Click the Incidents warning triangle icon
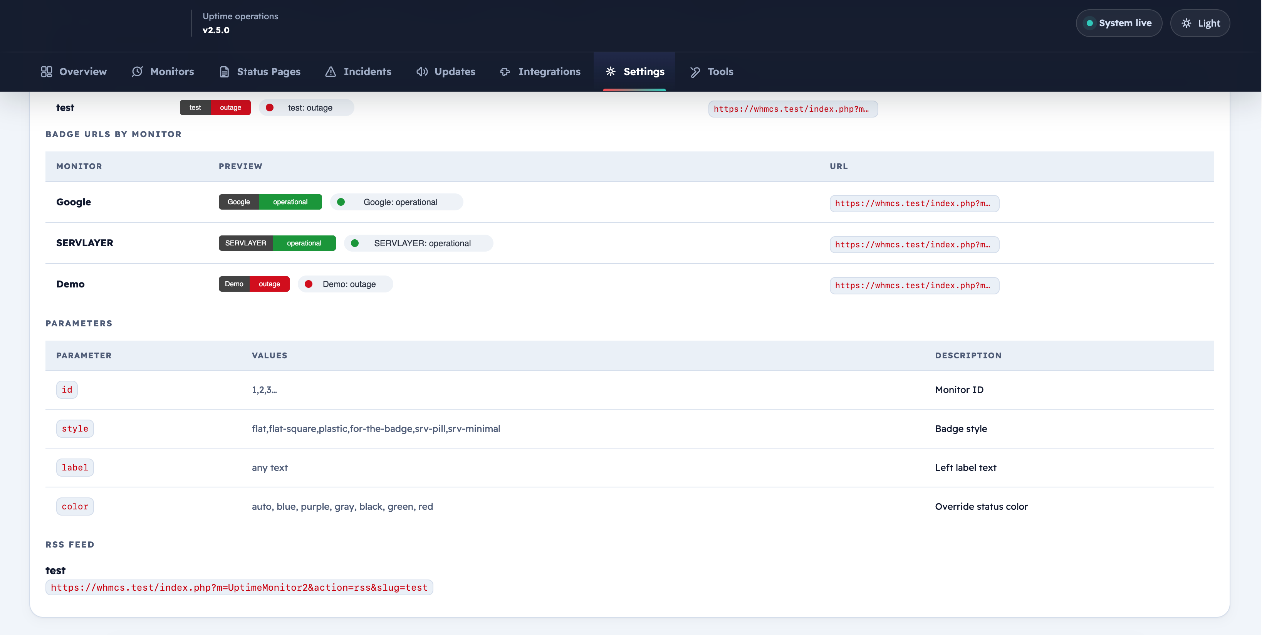 coord(331,72)
